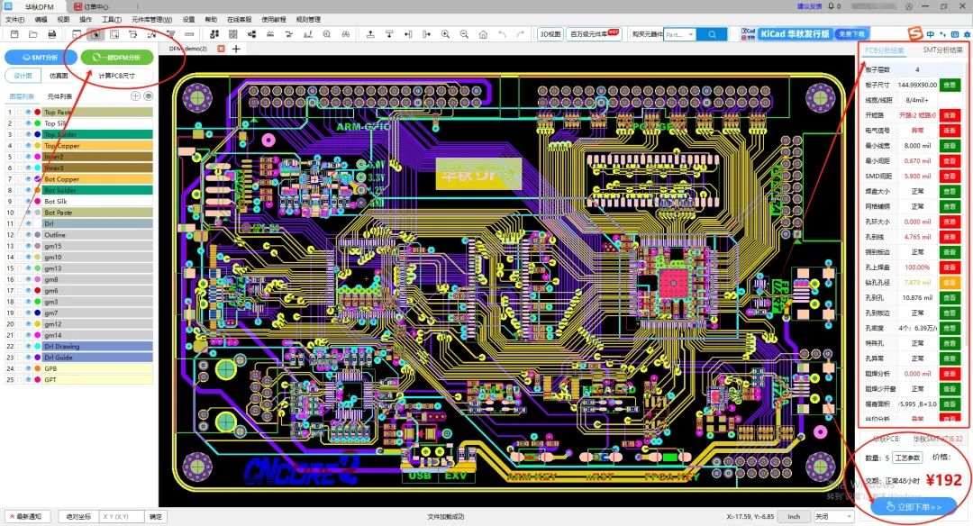Tick the checkbox for gm15 layer
The image size is (973, 526).
tap(19, 246)
